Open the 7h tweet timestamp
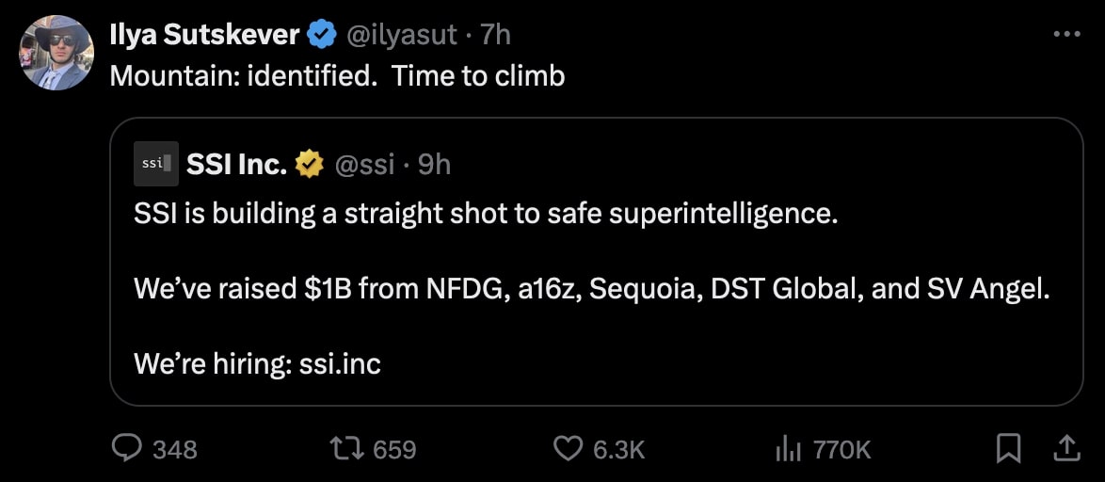Screen dimensions: 1105x482 click(495, 36)
